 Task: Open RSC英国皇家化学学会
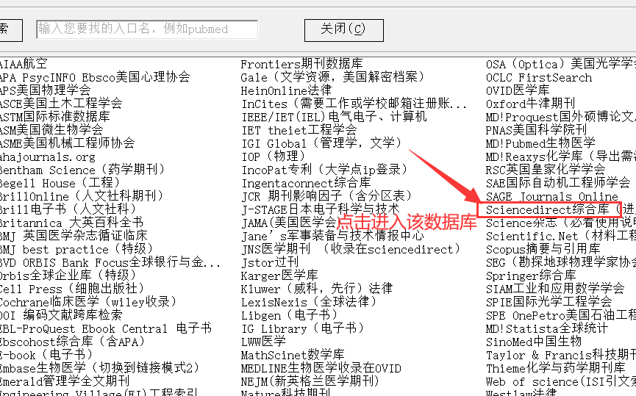click(x=546, y=170)
